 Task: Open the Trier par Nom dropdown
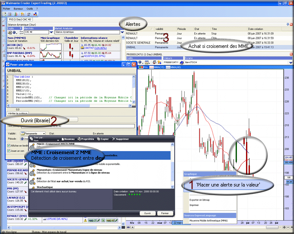(x=58, y=140)
